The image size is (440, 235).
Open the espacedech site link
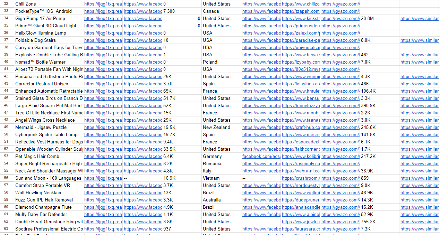301,142
